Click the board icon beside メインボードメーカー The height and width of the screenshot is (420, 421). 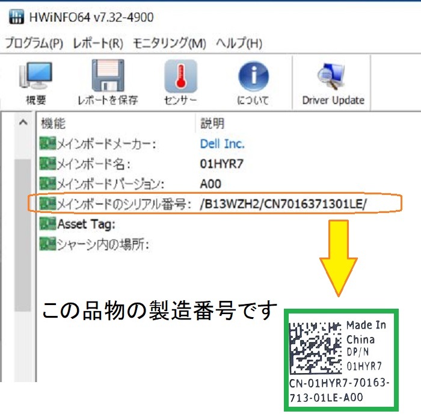point(48,143)
